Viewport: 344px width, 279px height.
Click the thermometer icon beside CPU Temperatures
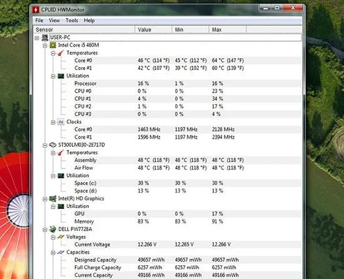(x=61, y=53)
